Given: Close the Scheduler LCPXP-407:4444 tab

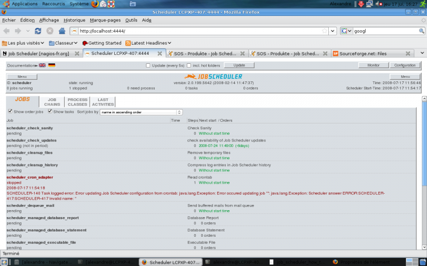Looking at the screenshot, I should (x=160, y=54).
